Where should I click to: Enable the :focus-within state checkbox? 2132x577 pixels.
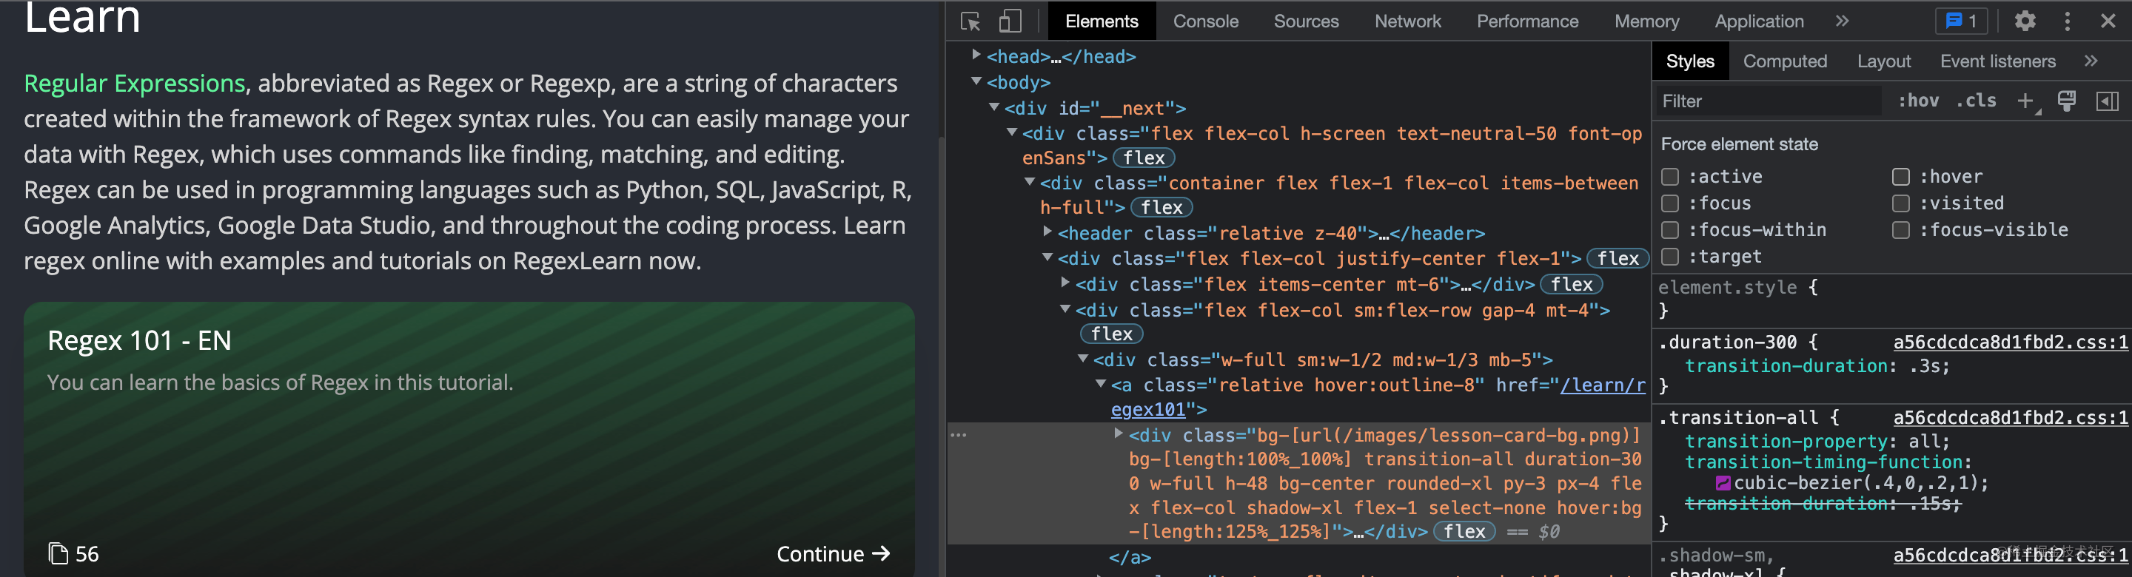tap(1670, 230)
